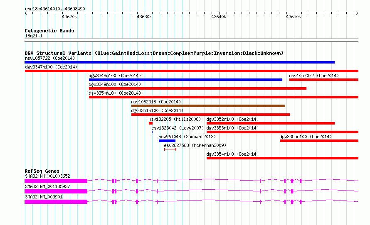
Task: Open the dgv3353n100 (Coe2014) label
Action: (232, 128)
